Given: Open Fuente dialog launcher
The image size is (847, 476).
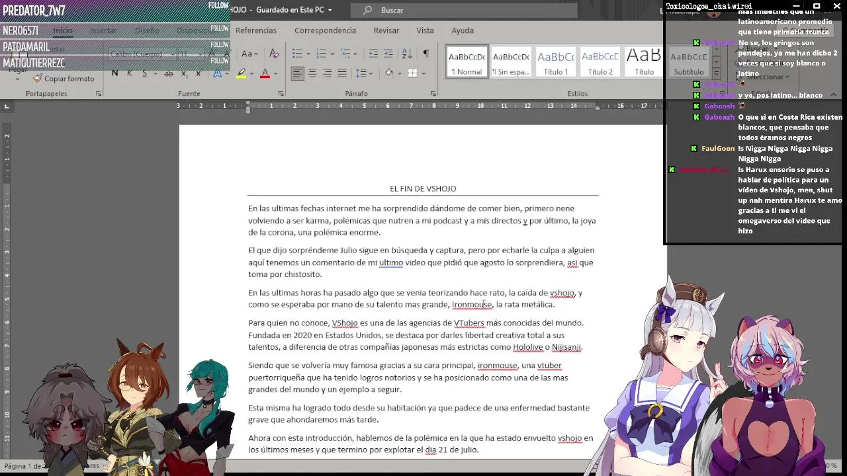Looking at the screenshot, I should pyautogui.click(x=281, y=94).
